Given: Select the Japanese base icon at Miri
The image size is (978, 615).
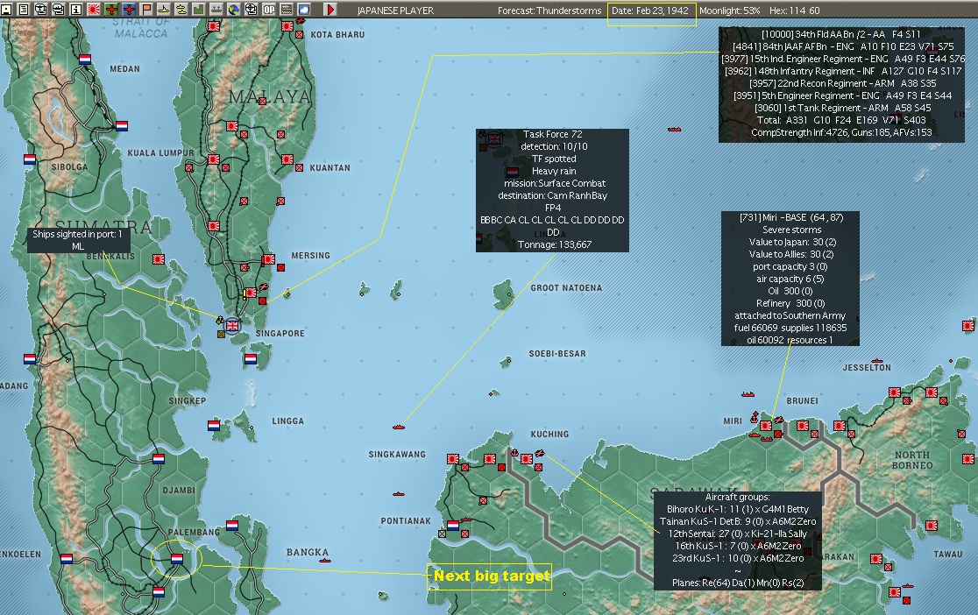Looking at the screenshot, I should tap(766, 426).
